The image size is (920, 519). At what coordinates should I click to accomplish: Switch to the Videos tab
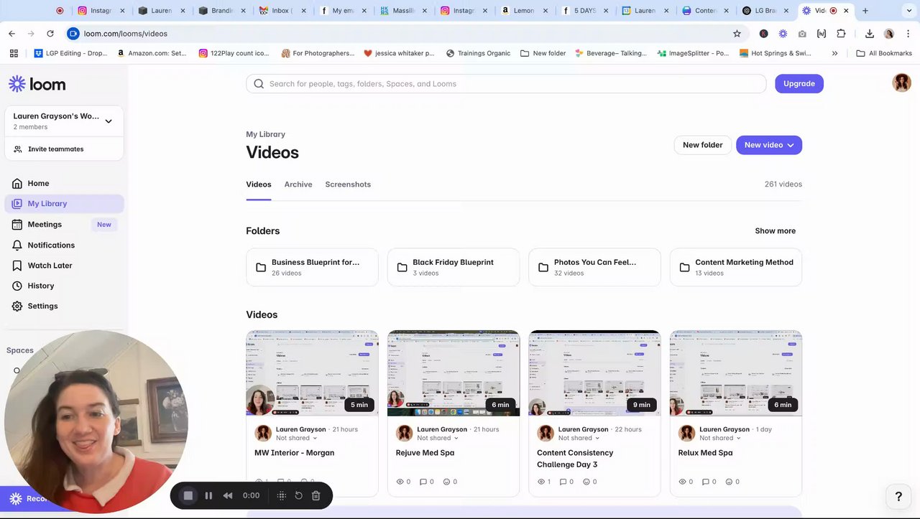coord(259,184)
